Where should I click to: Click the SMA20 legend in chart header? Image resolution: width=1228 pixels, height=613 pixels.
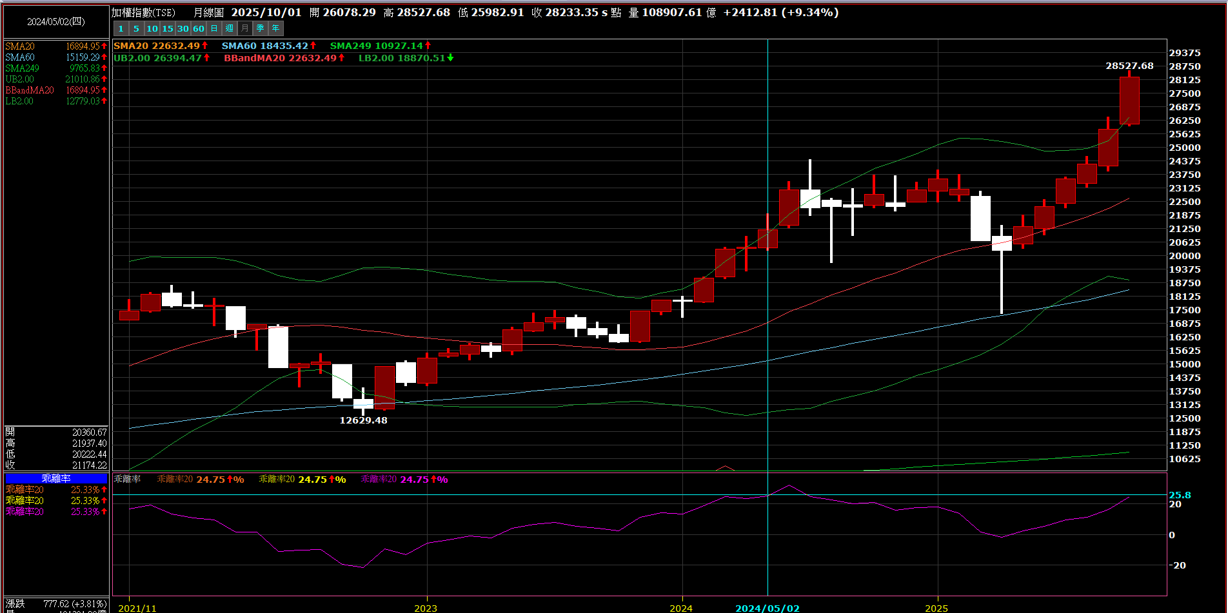[157, 46]
